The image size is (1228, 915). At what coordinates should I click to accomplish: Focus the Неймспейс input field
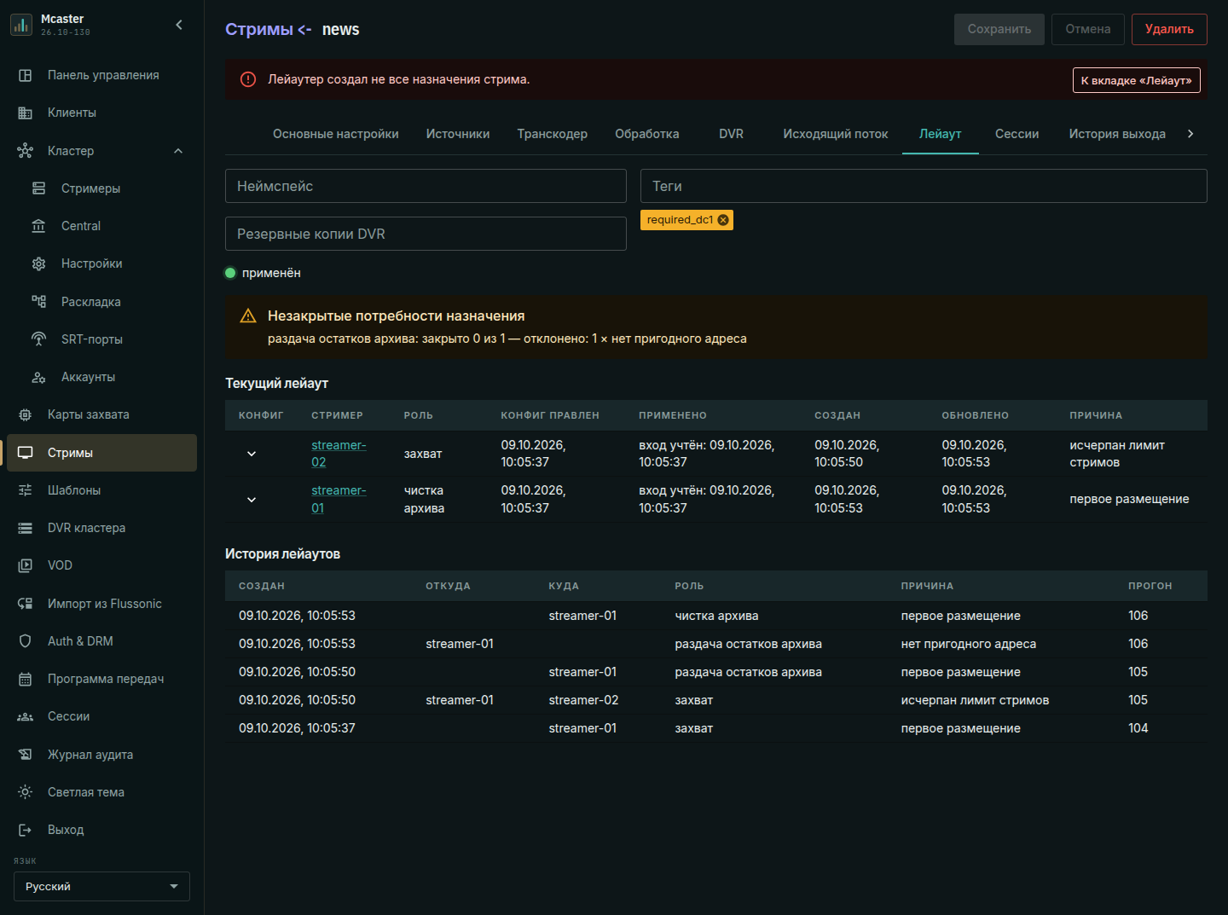tap(426, 186)
